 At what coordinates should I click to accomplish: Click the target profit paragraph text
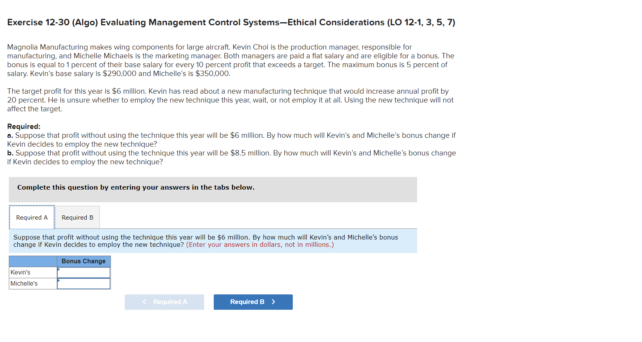tap(230, 100)
